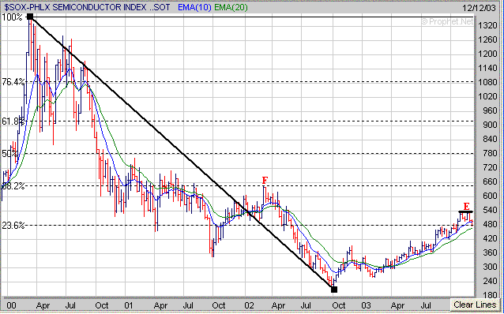Click the red E marker near 540
This screenshot has width=504, height=314.
(x=466, y=206)
